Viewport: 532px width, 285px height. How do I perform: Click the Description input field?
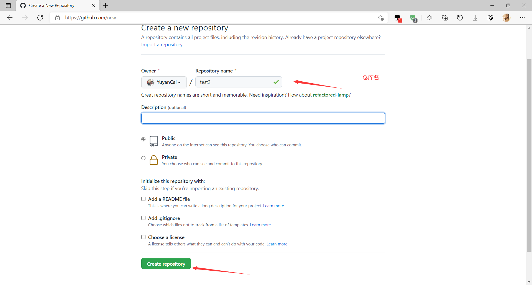[263, 118]
